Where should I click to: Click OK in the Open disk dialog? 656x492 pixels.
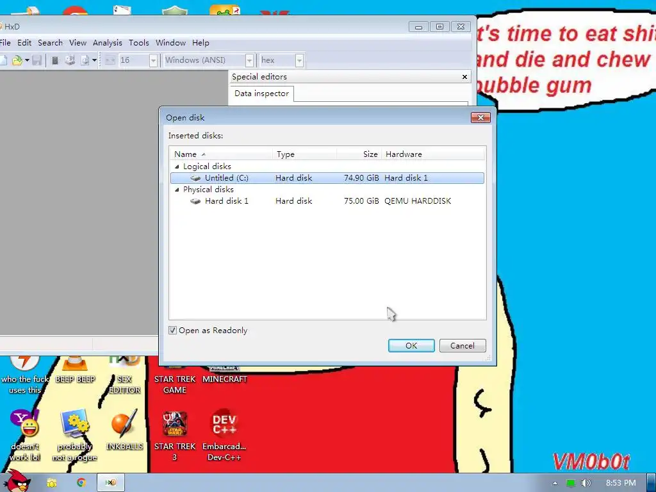click(411, 345)
